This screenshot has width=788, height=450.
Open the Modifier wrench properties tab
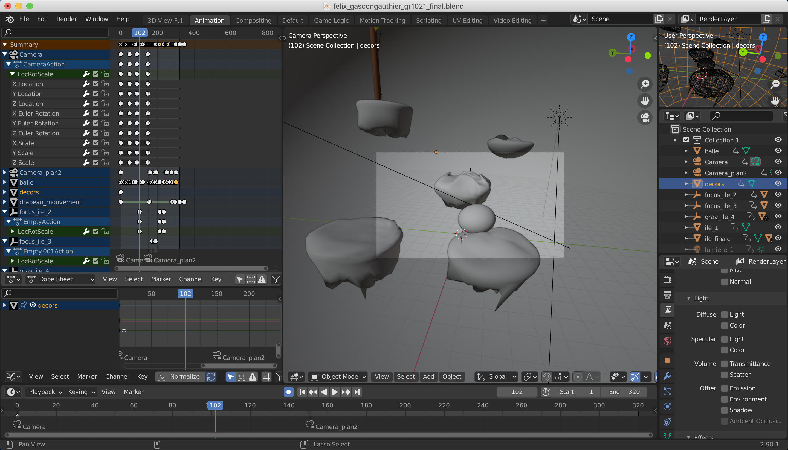coord(667,376)
